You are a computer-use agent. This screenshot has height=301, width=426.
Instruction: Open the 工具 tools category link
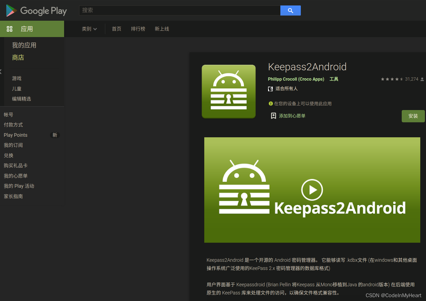334,79
